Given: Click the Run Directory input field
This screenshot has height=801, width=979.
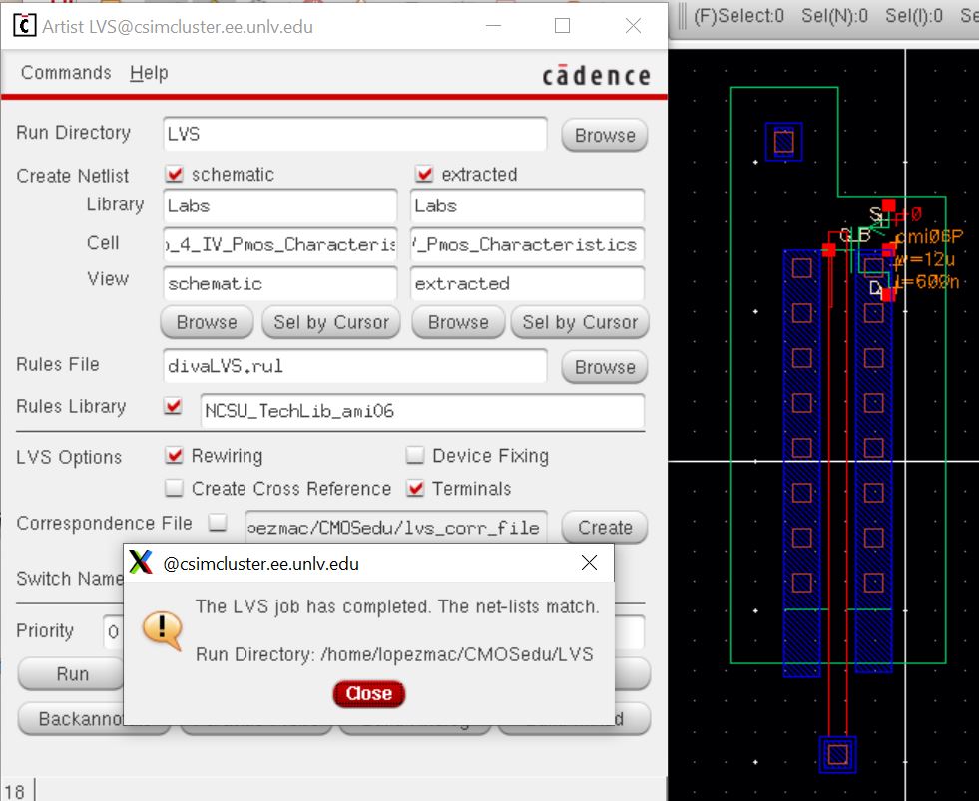Looking at the screenshot, I should [x=354, y=135].
